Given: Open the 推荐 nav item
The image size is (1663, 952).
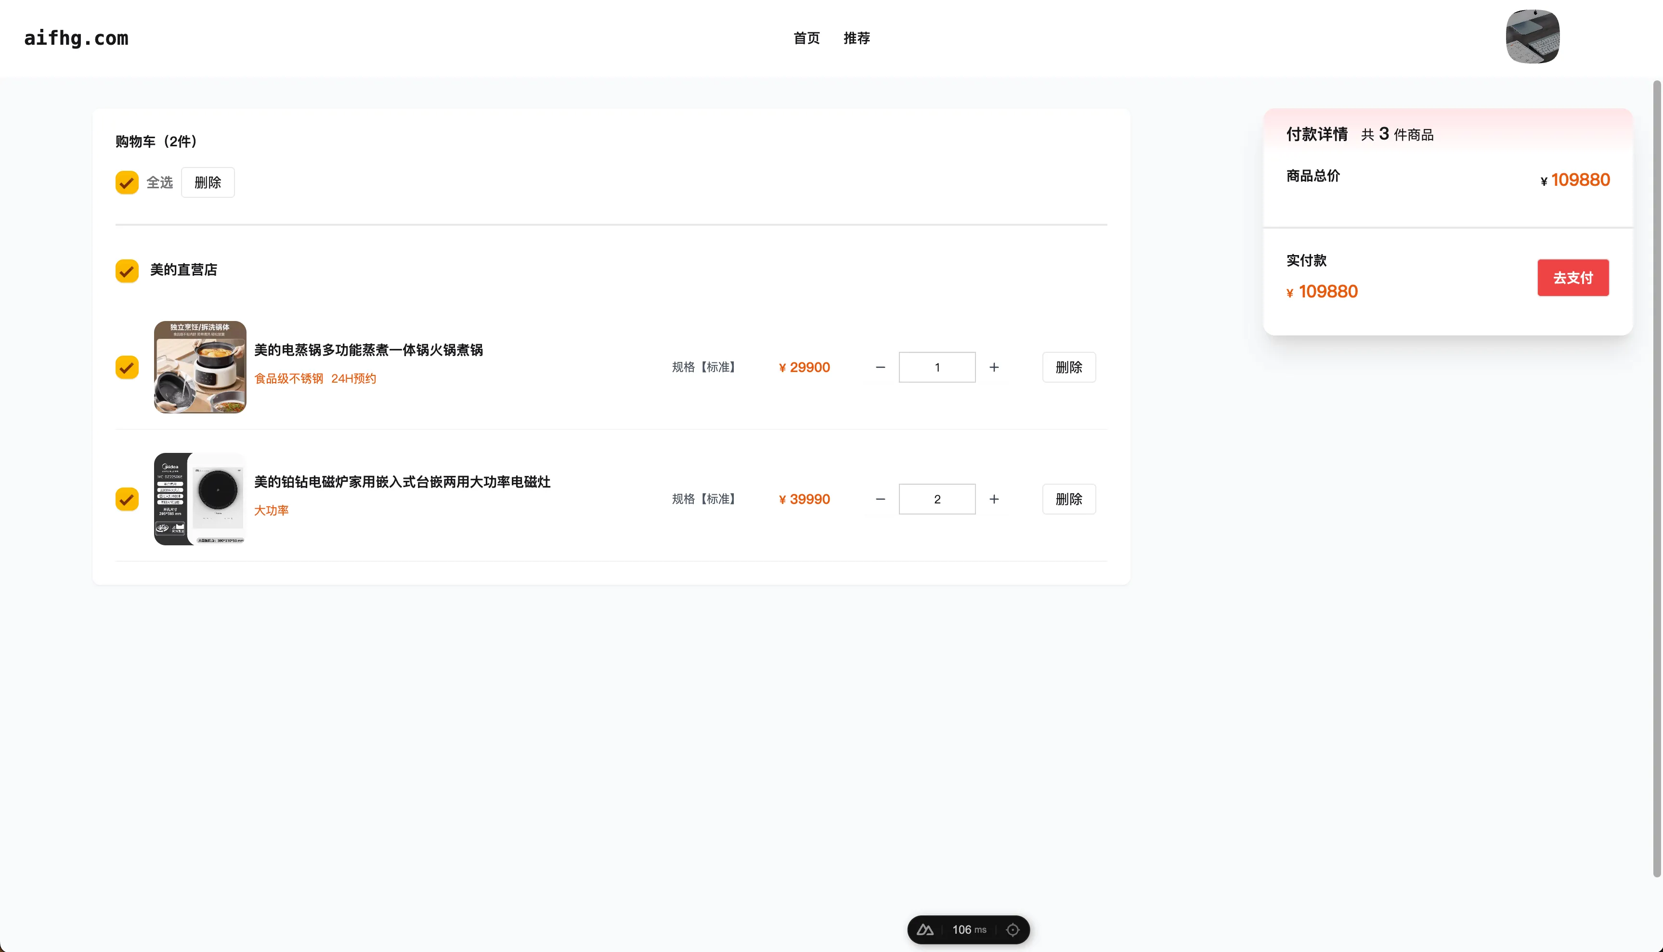Looking at the screenshot, I should tap(856, 38).
